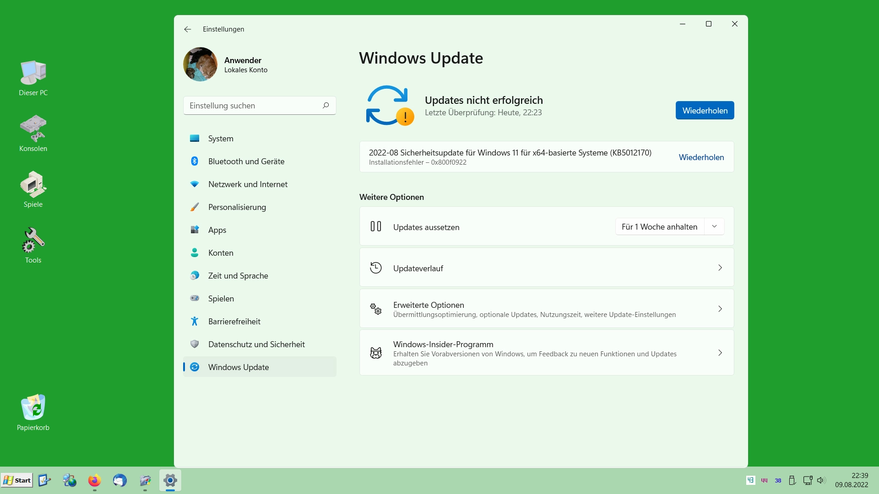This screenshot has height=494, width=879.
Task: Click the search magnifier icon
Action: pos(326,106)
